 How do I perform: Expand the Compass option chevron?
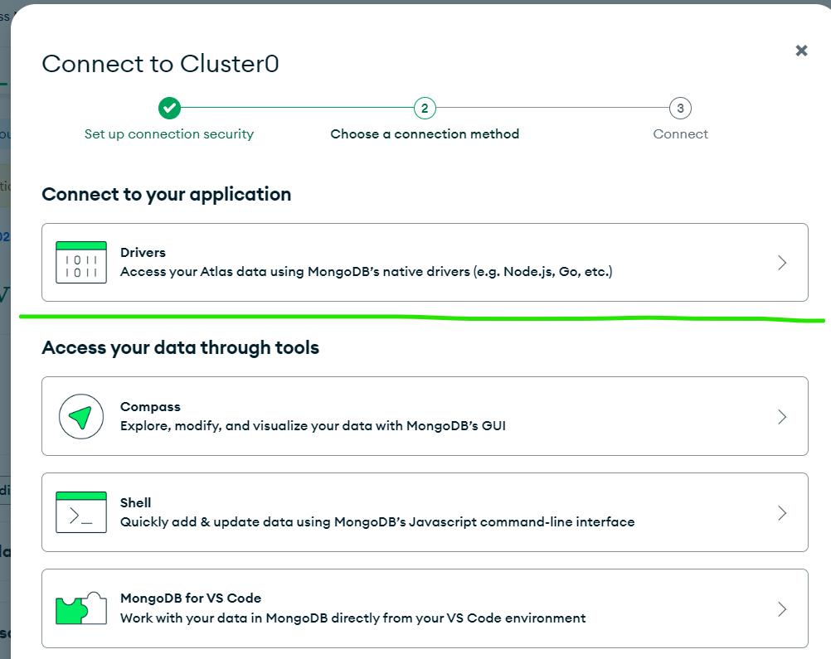[x=782, y=416]
